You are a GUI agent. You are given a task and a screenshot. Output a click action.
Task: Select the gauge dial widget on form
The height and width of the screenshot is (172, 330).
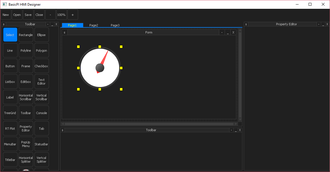click(x=100, y=68)
